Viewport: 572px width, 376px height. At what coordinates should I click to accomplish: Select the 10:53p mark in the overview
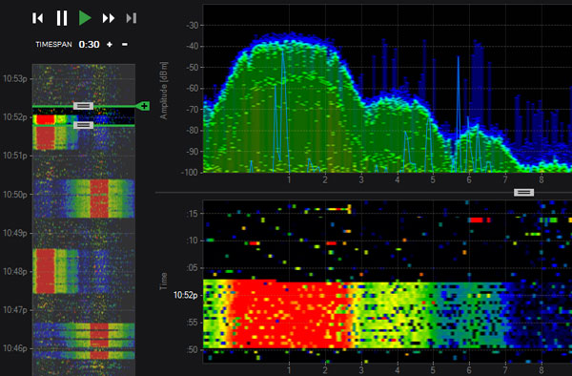[15, 78]
